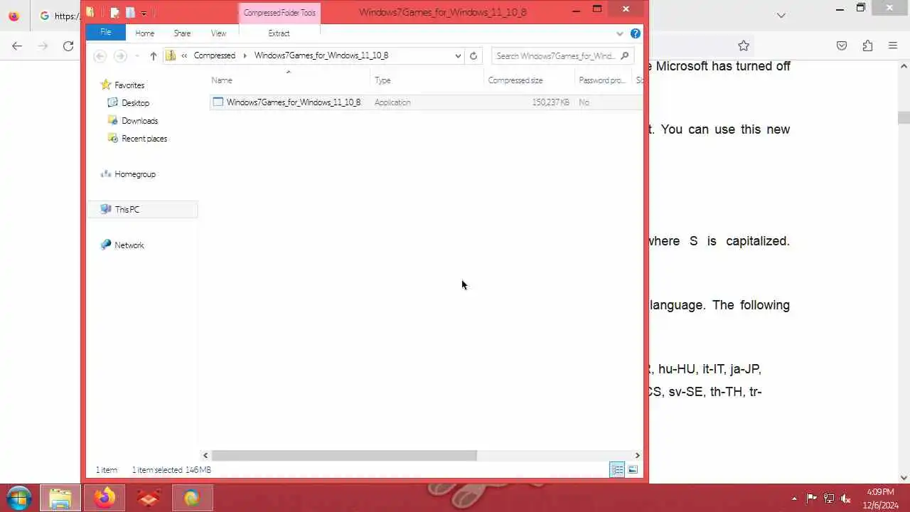Bookmark this page with the Firefox star
Image resolution: width=910 pixels, height=512 pixels.
pyautogui.click(x=744, y=46)
